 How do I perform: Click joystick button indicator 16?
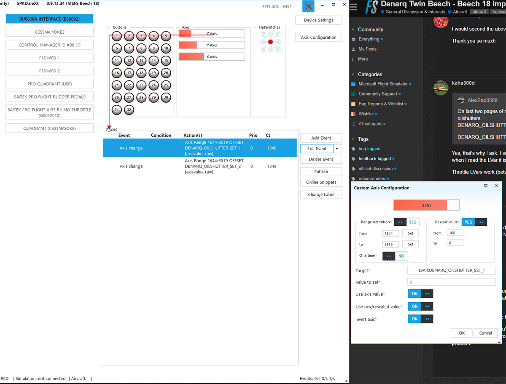pyautogui.click(x=117, y=73)
